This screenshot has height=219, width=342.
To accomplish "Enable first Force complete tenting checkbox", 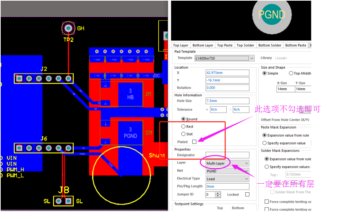I will [x=266, y=202].
